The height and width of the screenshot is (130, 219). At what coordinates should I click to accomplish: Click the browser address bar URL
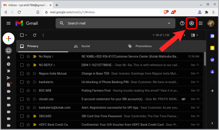click(x=72, y=12)
